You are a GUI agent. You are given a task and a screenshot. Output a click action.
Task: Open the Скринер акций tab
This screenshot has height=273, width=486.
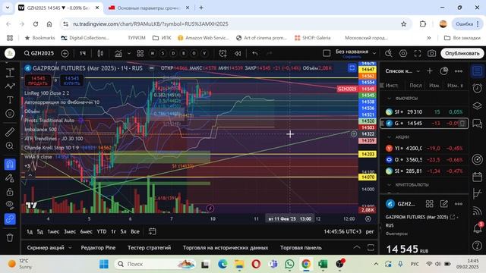click(46, 248)
